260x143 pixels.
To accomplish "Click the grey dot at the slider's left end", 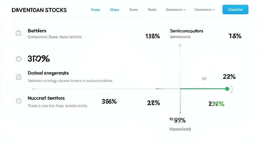I will pyautogui.click(x=33, y=89).
